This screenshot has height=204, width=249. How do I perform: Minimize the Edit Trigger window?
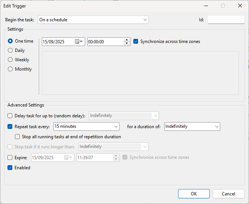point(206,6)
